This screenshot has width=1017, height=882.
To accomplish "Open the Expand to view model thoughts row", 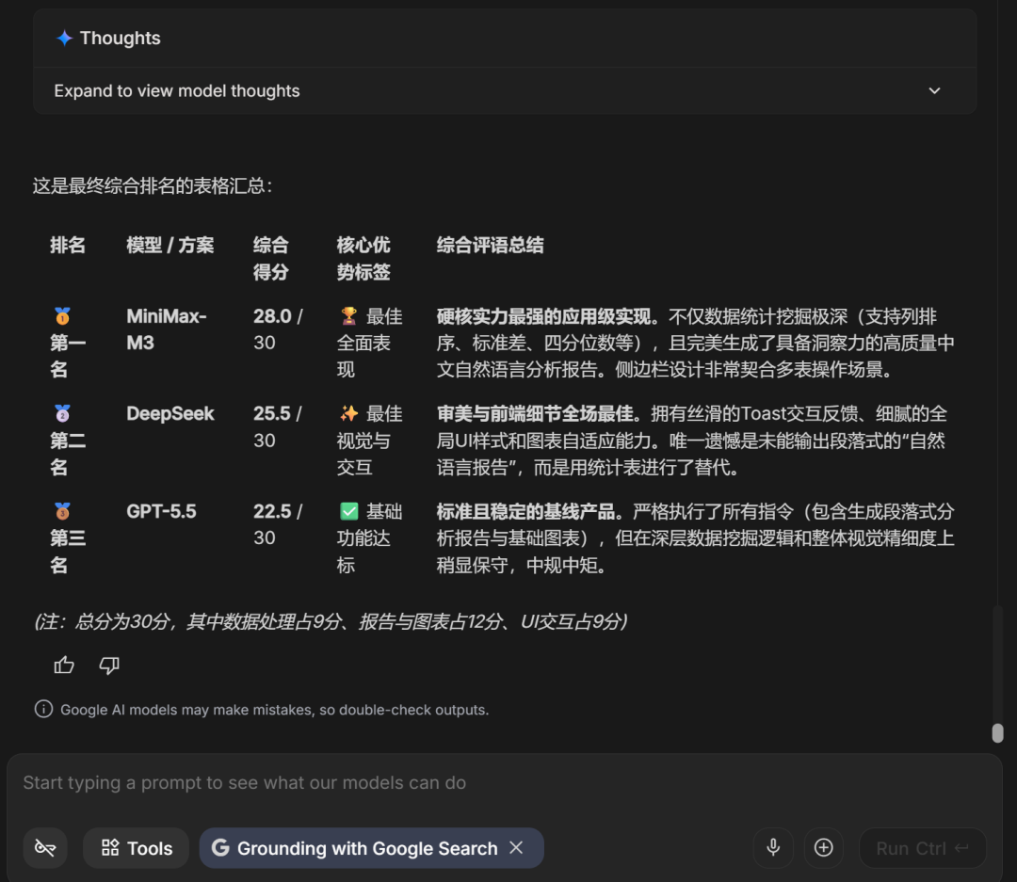I will (505, 90).
